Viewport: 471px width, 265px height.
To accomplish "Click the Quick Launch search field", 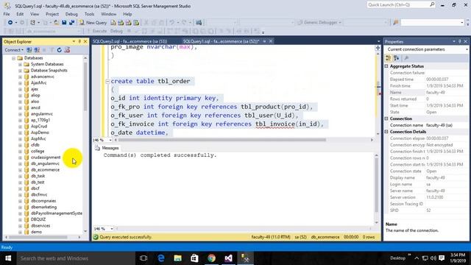I will coord(401,5).
